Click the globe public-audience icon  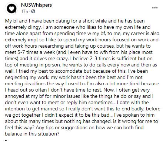click(33, 11)
